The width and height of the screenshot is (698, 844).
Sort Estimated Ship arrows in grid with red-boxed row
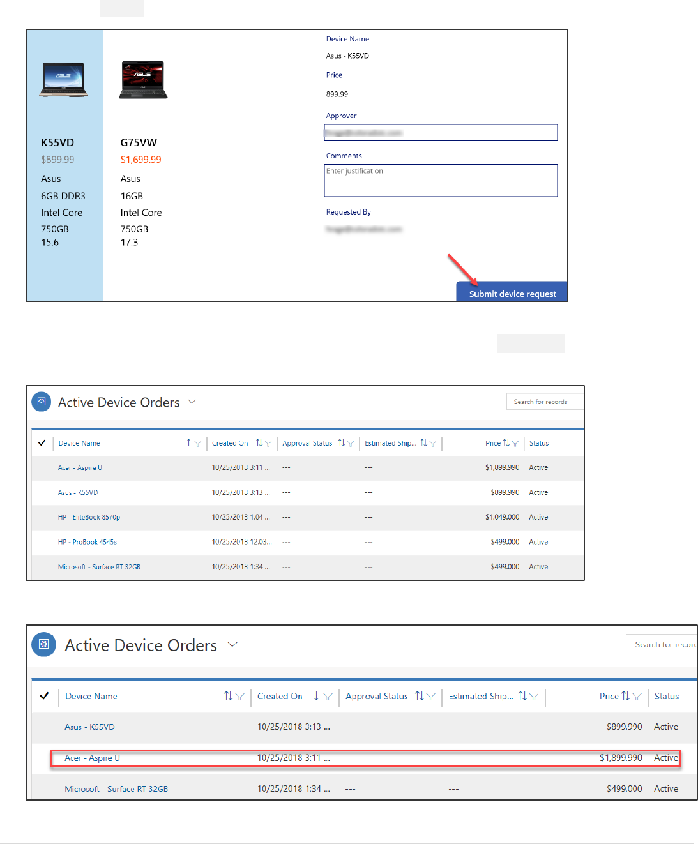click(522, 696)
